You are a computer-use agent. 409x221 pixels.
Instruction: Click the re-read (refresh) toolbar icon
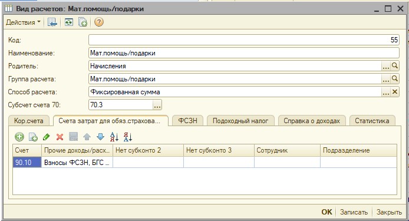(69, 22)
